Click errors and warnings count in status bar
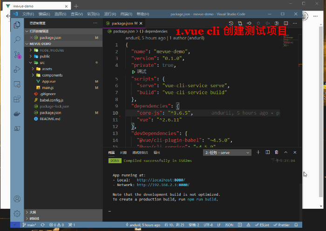This screenshot has width=326, height=231. click(56, 225)
